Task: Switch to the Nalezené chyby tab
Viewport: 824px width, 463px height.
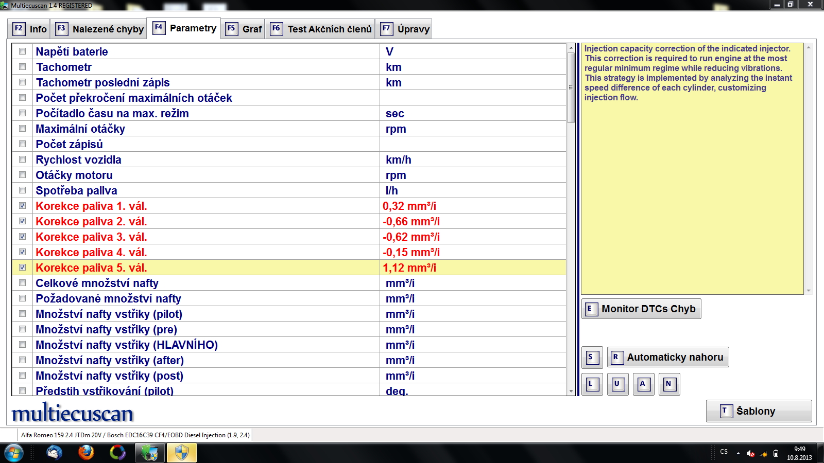Action: click(99, 29)
